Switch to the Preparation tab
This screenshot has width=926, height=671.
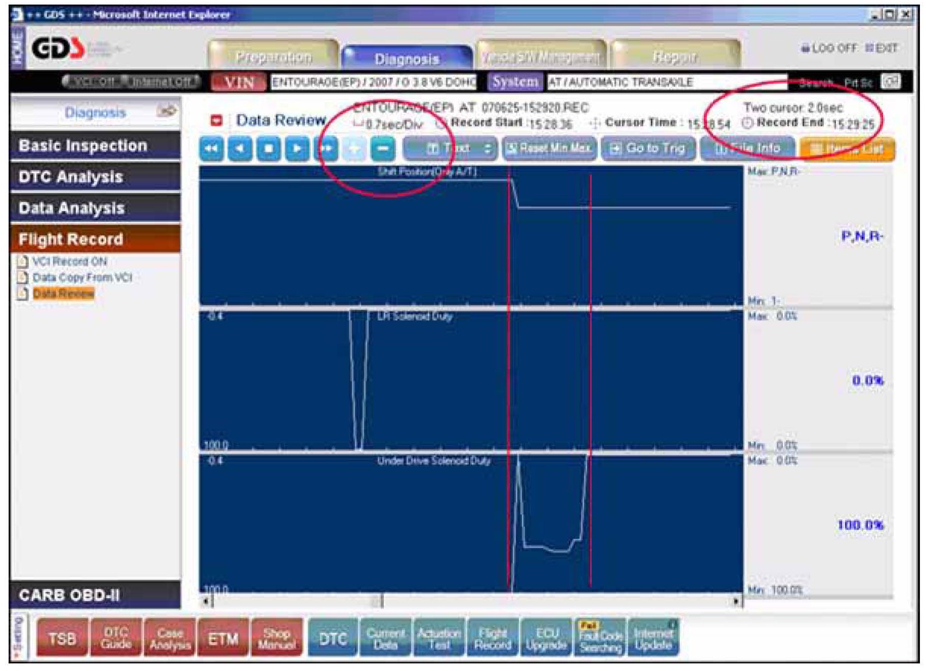tap(273, 57)
